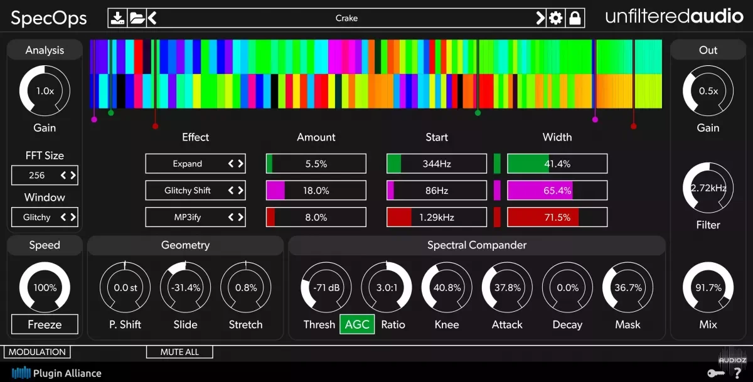Open the Expand effect selector
753x382 pixels.
tap(195, 164)
